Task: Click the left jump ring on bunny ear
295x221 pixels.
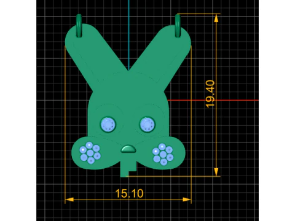Action: pos(79,26)
